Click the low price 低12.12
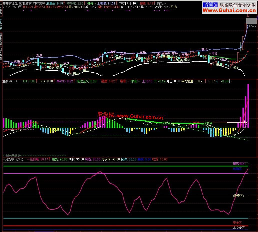 [51, 7]
